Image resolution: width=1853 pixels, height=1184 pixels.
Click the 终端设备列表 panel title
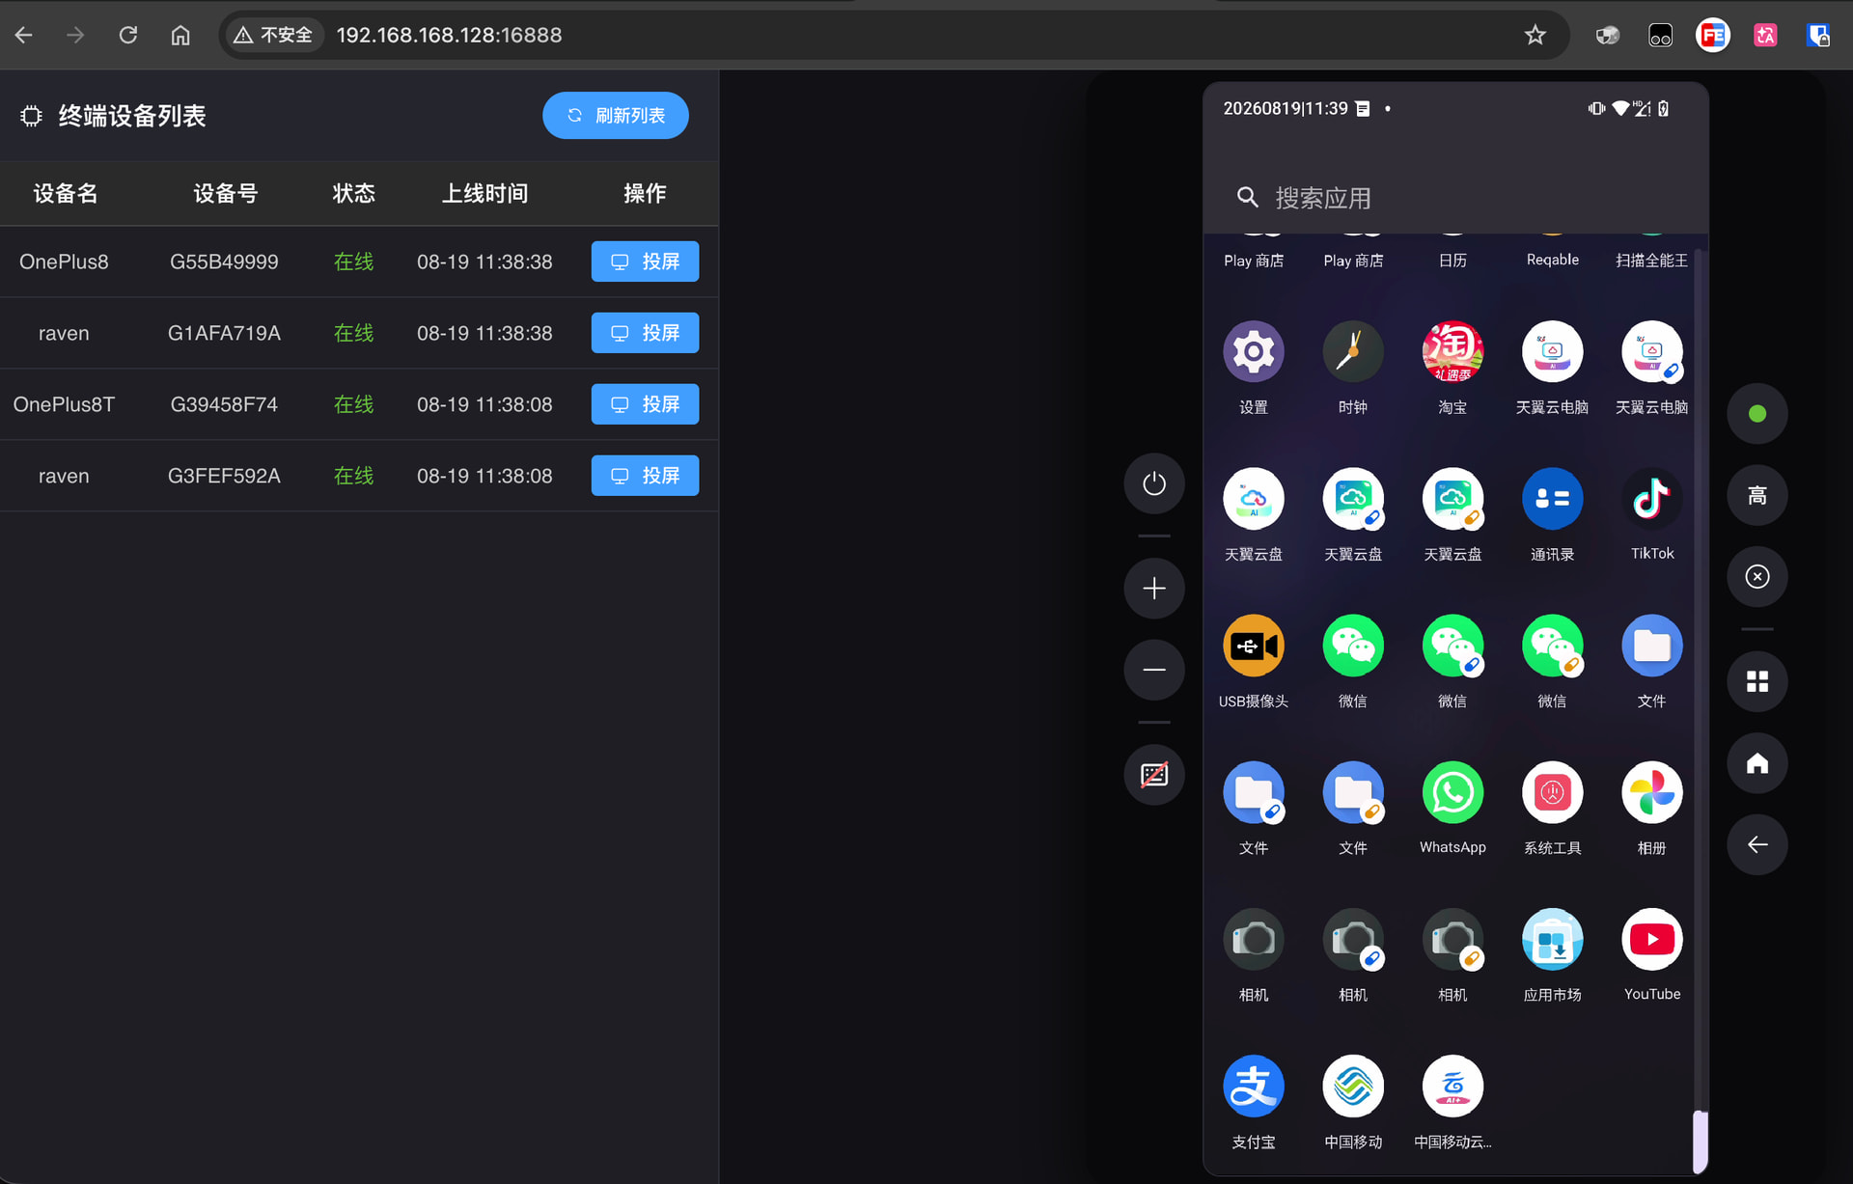132,116
